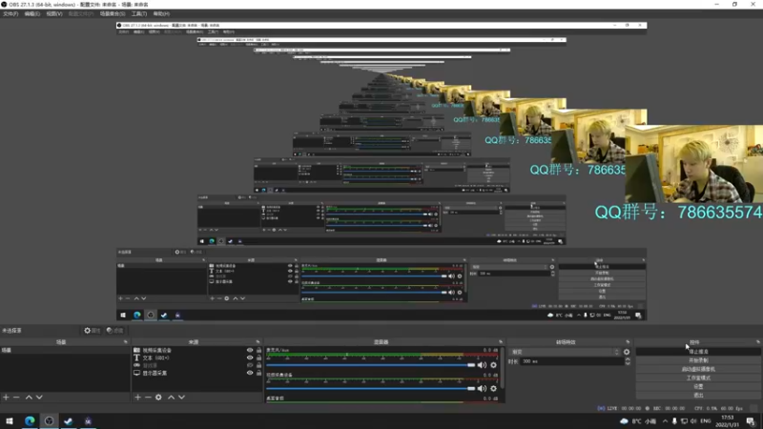763x429 pixels.
Task: Pop out the Controls dock icon
Action: (x=758, y=342)
